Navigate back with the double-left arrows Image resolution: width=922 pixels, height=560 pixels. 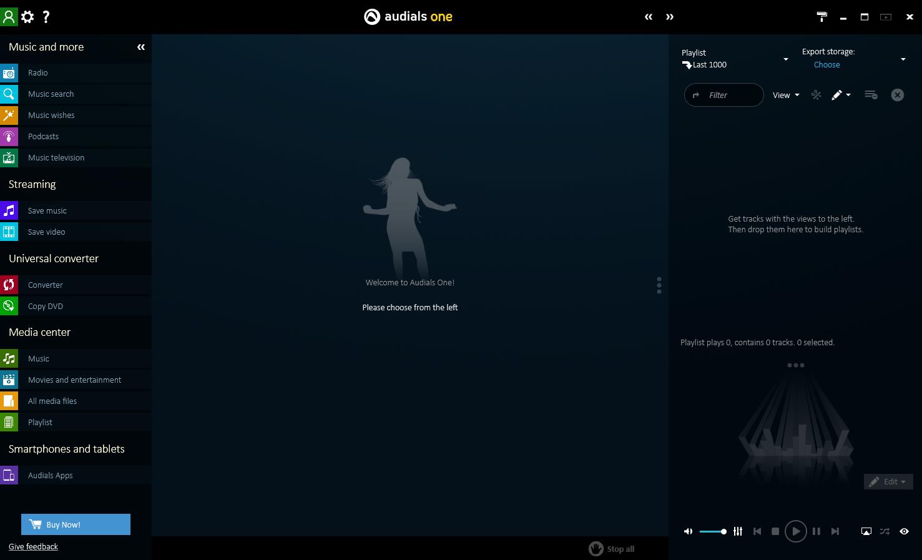pyautogui.click(x=649, y=17)
